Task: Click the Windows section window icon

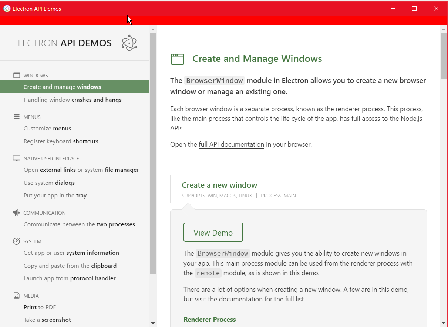Action: point(17,75)
